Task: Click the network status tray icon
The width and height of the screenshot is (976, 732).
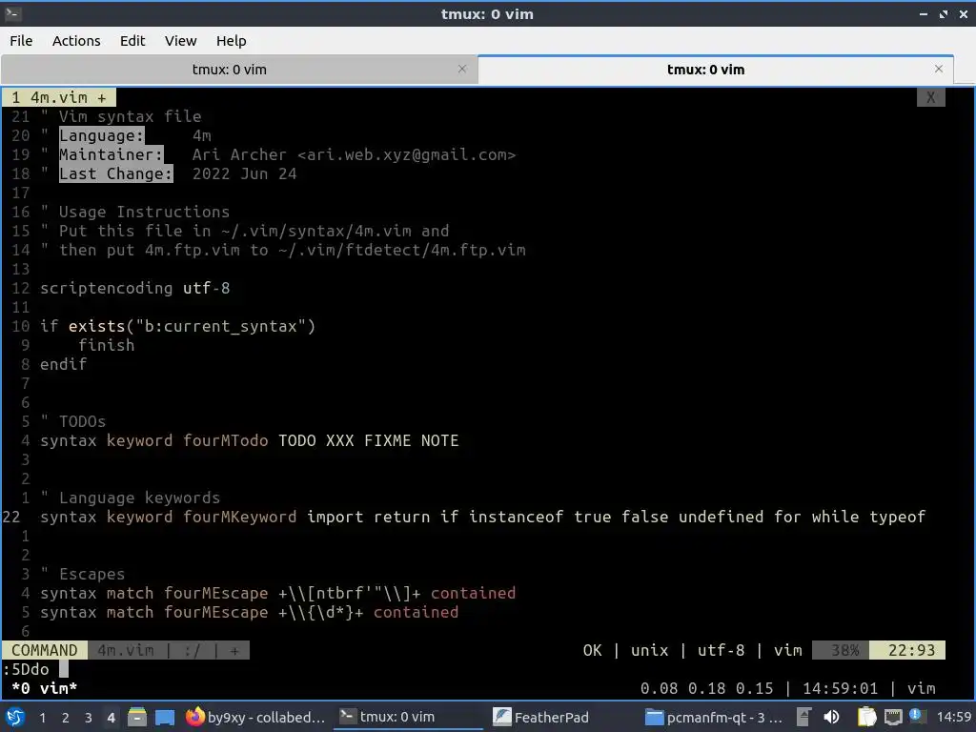Action: [x=893, y=717]
